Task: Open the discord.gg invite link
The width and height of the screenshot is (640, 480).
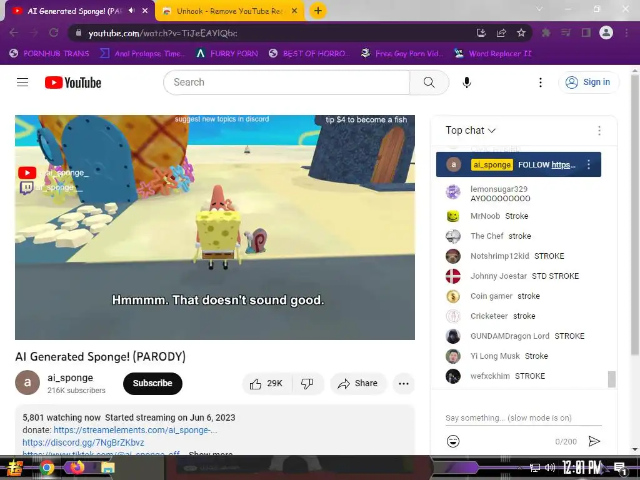Action: [x=83, y=443]
